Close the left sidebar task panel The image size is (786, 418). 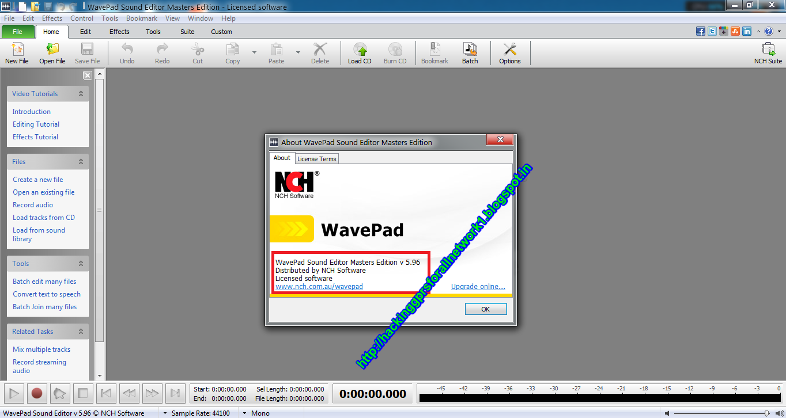tap(88, 75)
